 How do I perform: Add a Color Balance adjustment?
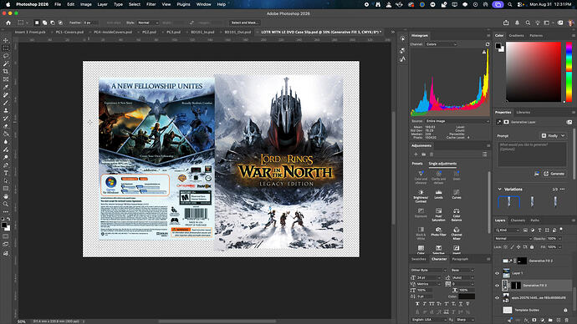pyautogui.click(x=457, y=215)
